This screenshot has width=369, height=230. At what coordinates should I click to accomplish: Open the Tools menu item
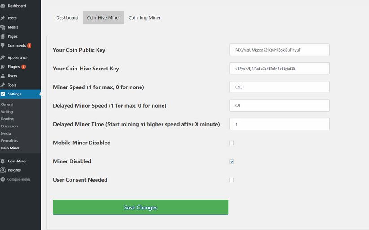pyautogui.click(x=12, y=85)
